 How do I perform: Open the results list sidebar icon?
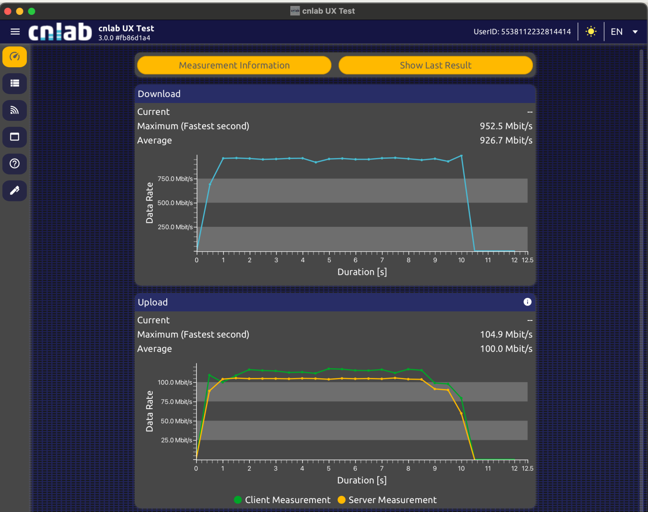click(x=15, y=83)
